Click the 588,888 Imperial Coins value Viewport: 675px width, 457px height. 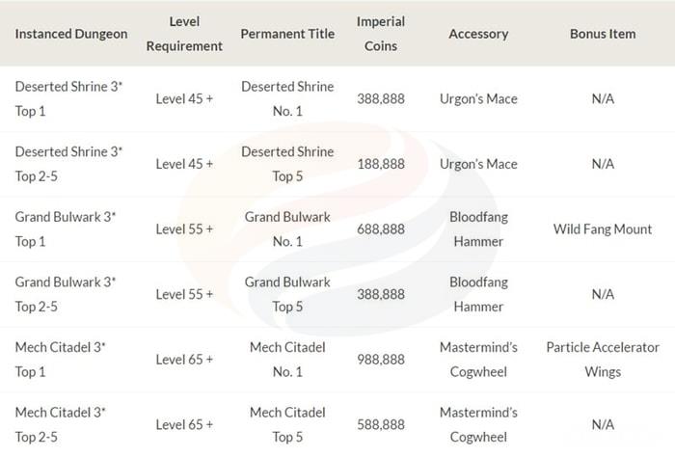[x=380, y=425]
